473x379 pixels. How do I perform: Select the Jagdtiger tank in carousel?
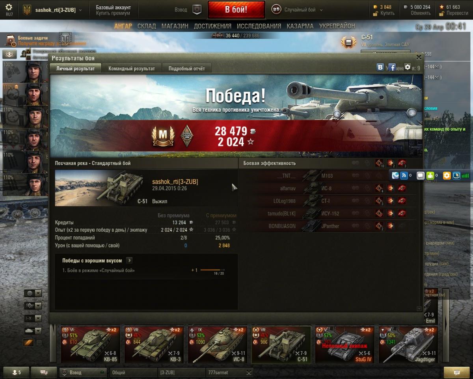(408, 345)
